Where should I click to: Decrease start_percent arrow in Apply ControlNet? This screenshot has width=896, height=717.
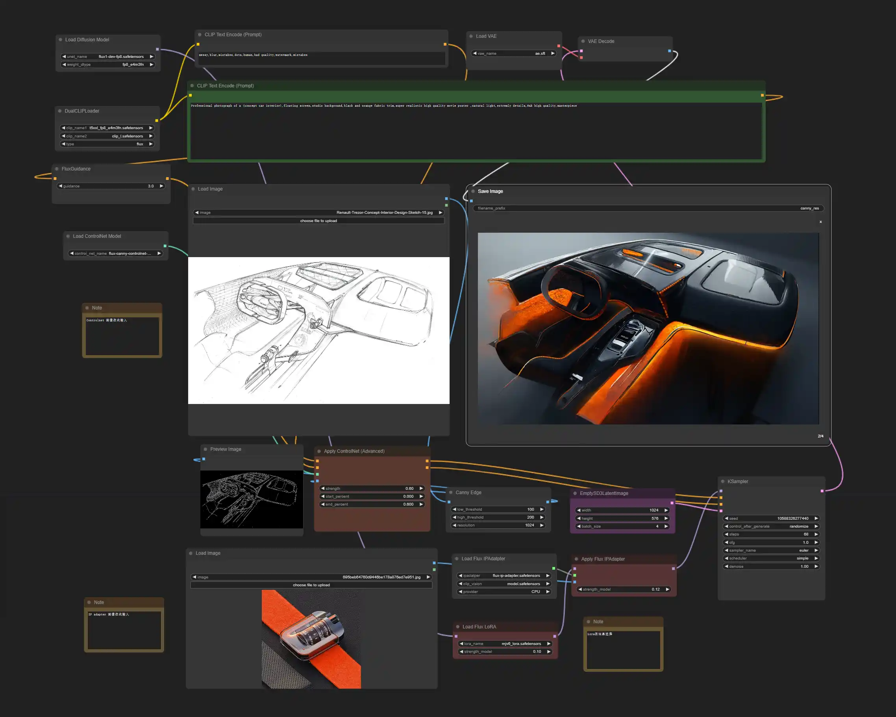point(323,496)
